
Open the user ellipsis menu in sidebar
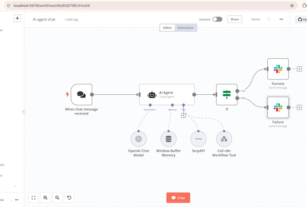coord(17,200)
